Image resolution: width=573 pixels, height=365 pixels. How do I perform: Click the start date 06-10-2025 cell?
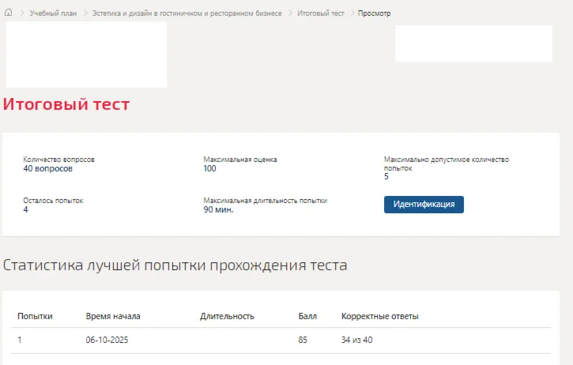point(107,340)
